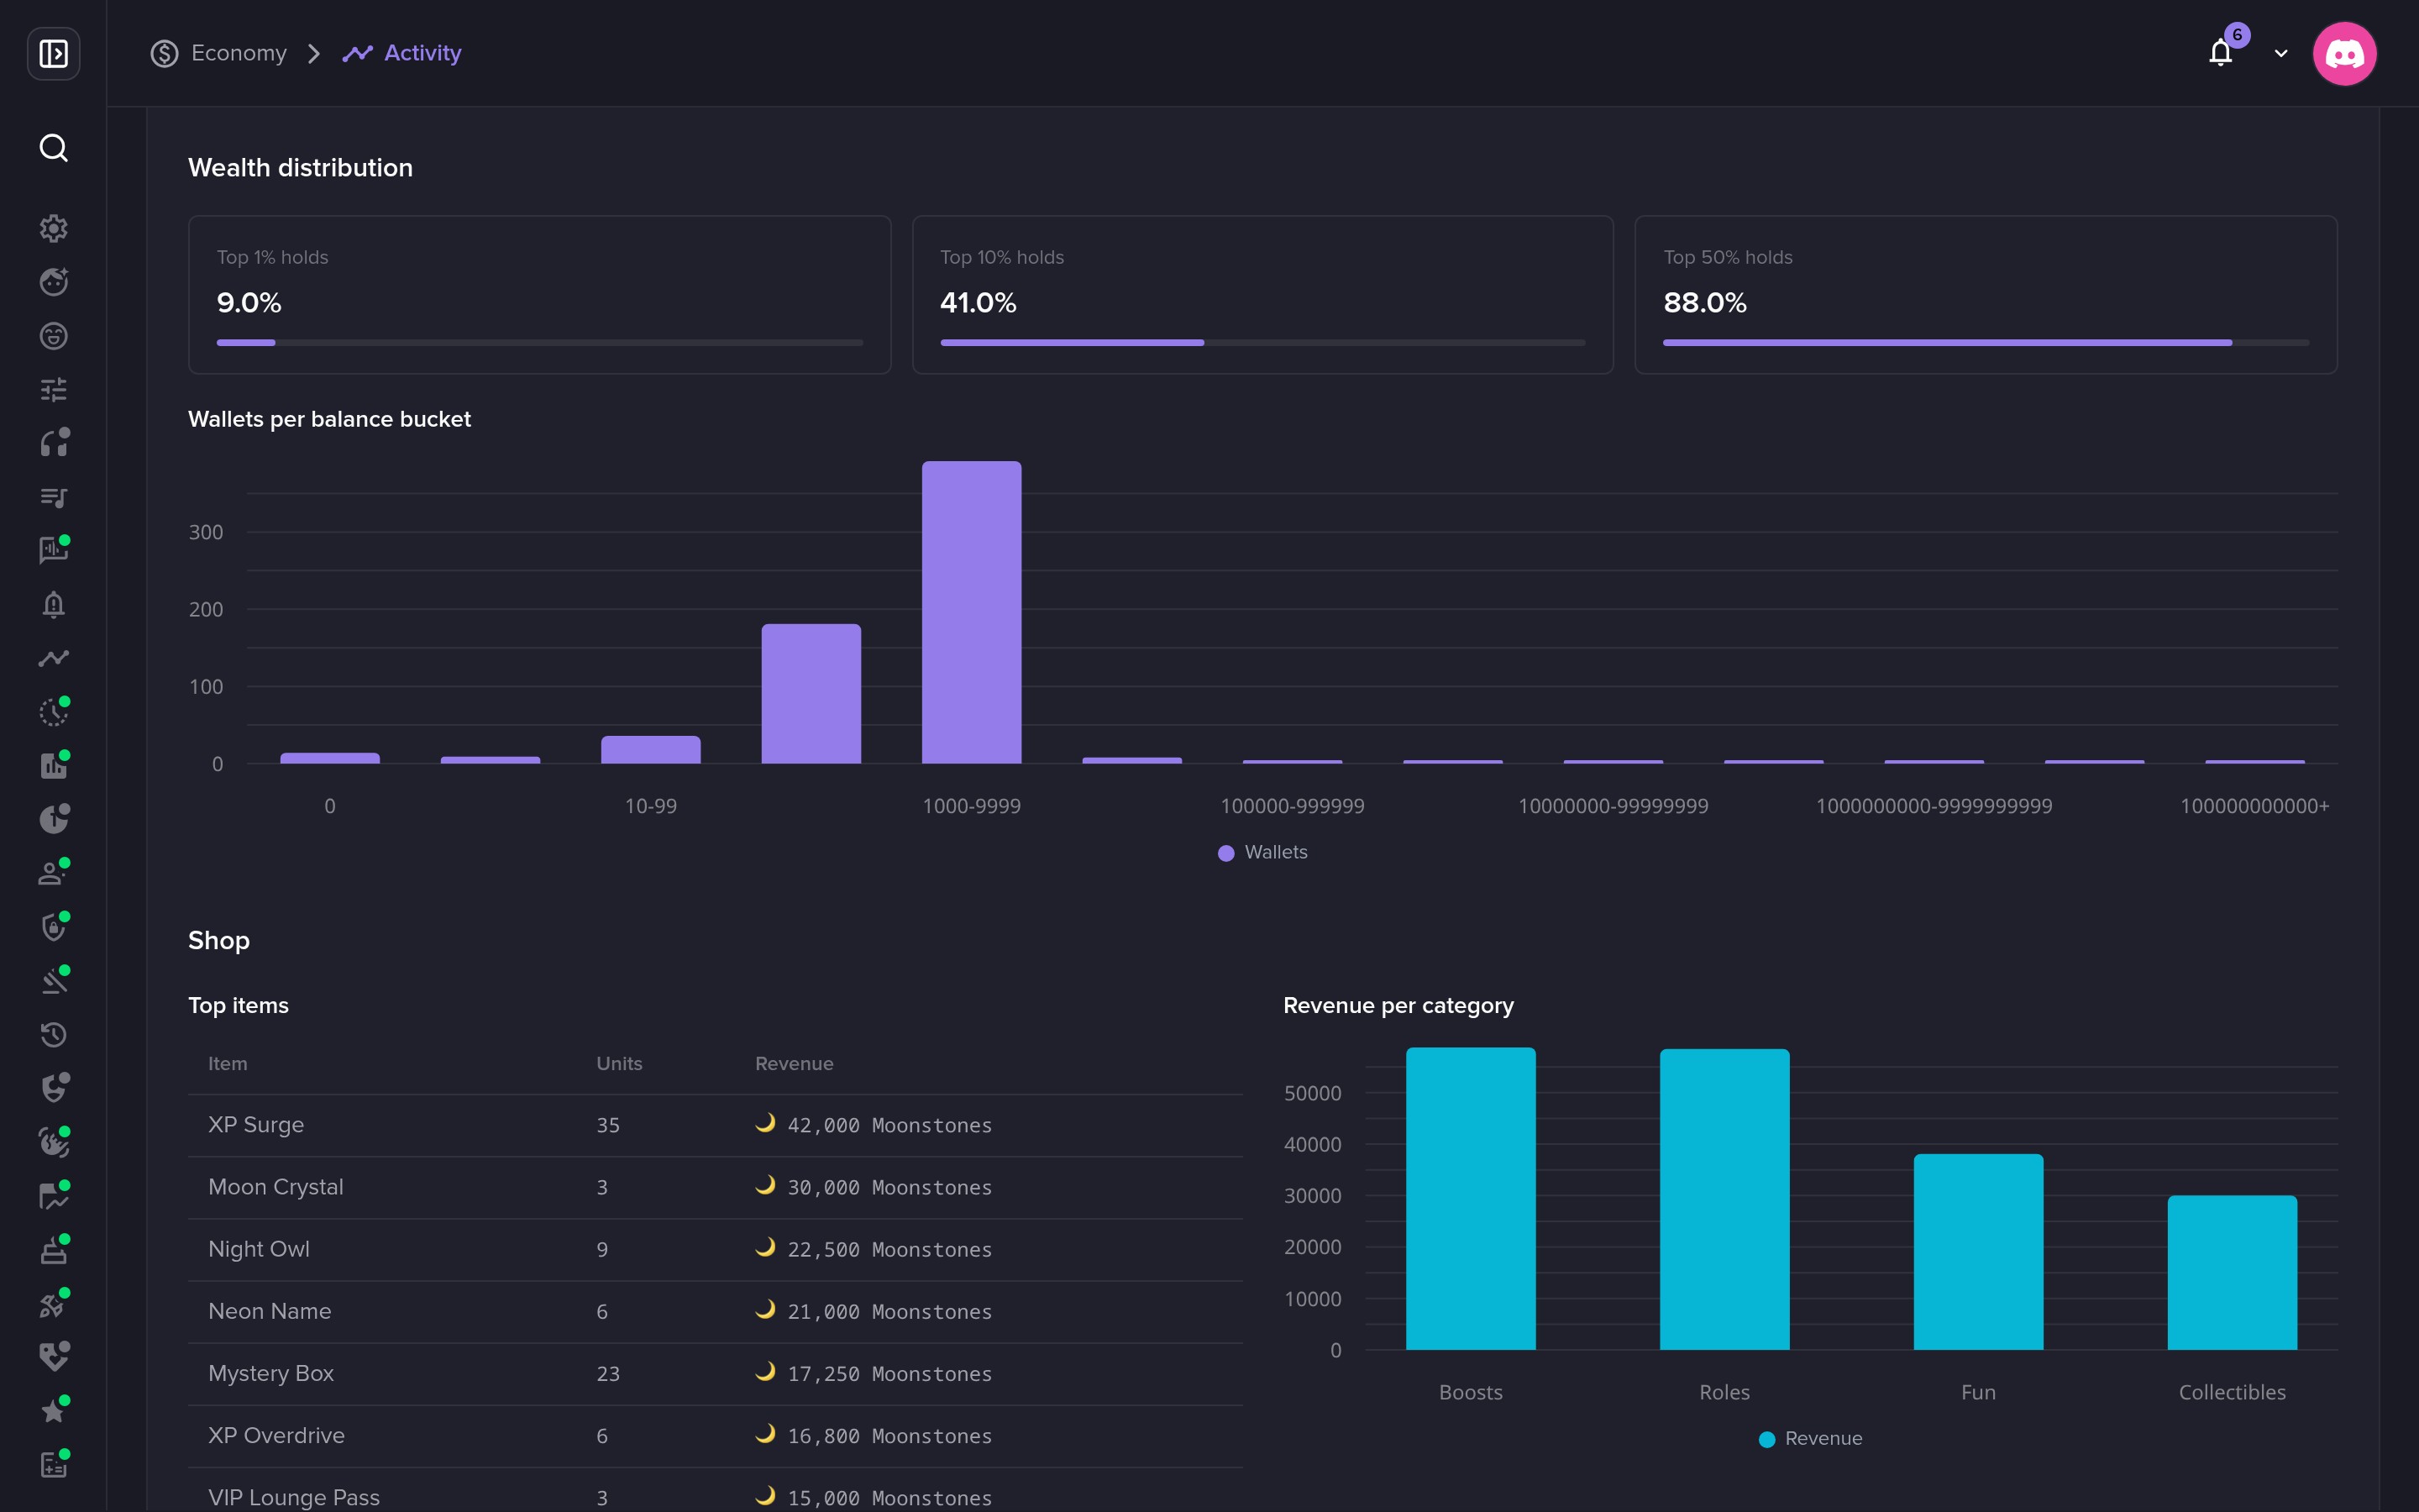Open the bar chart sidebar icon
This screenshot has height=1512, width=2419.
pyautogui.click(x=53, y=766)
